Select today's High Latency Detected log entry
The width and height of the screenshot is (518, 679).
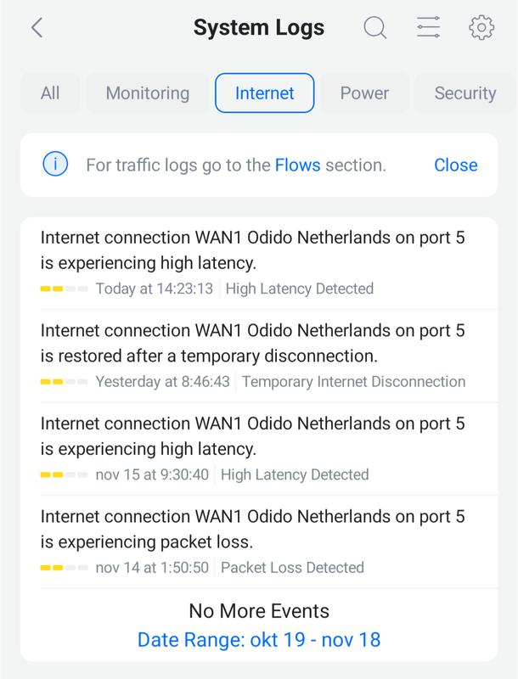pos(259,259)
